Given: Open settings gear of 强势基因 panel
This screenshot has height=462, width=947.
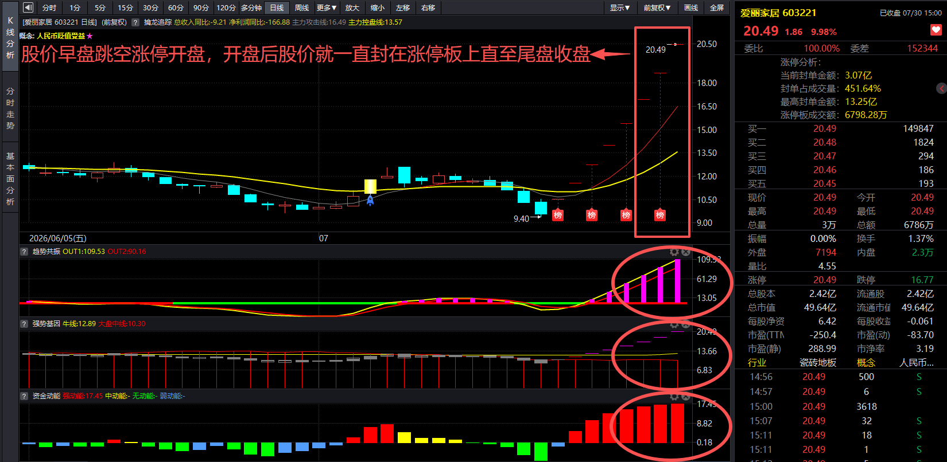Looking at the screenshot, I should coord(674,324).
